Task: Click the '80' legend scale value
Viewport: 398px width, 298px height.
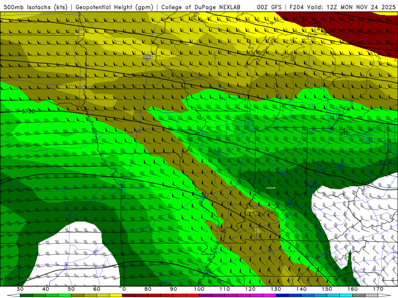Action: click(x=148, y=289)
